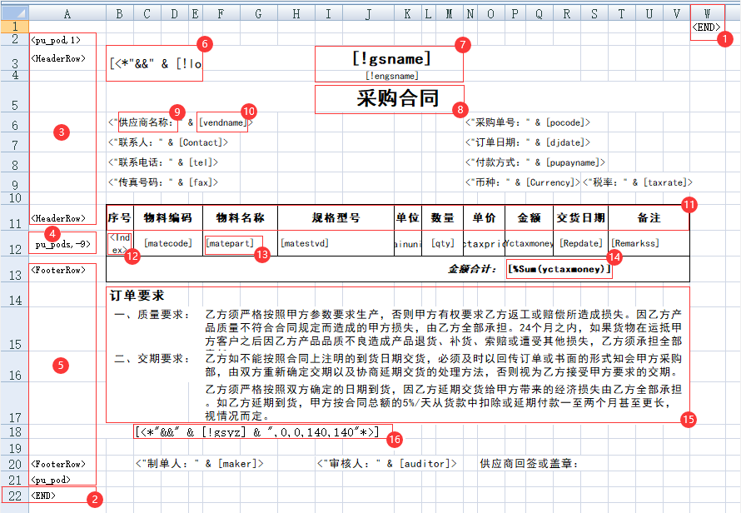Click the 供应商回签或盖章 text

point(530,464)
